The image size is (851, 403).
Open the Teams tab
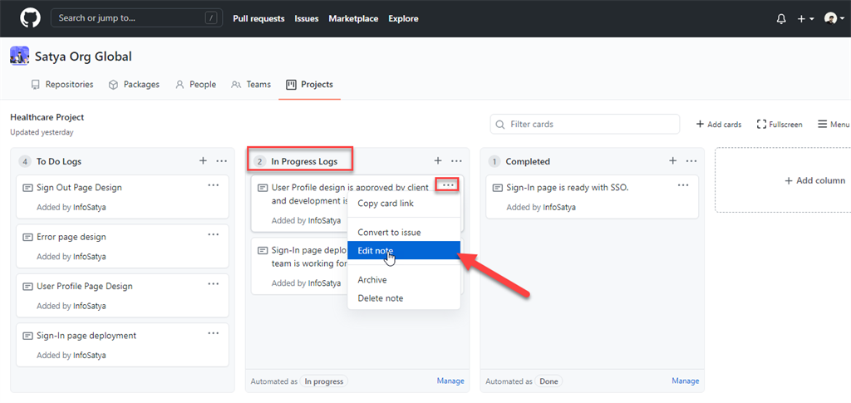click(251, 85)
